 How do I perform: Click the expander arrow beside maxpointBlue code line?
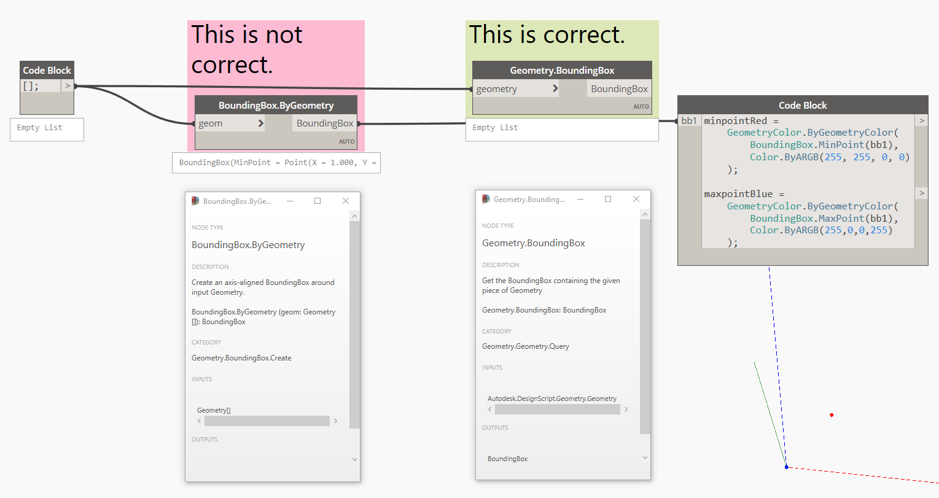click(921, 193)
